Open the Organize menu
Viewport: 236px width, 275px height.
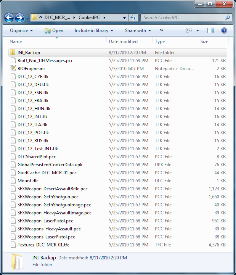21,31
